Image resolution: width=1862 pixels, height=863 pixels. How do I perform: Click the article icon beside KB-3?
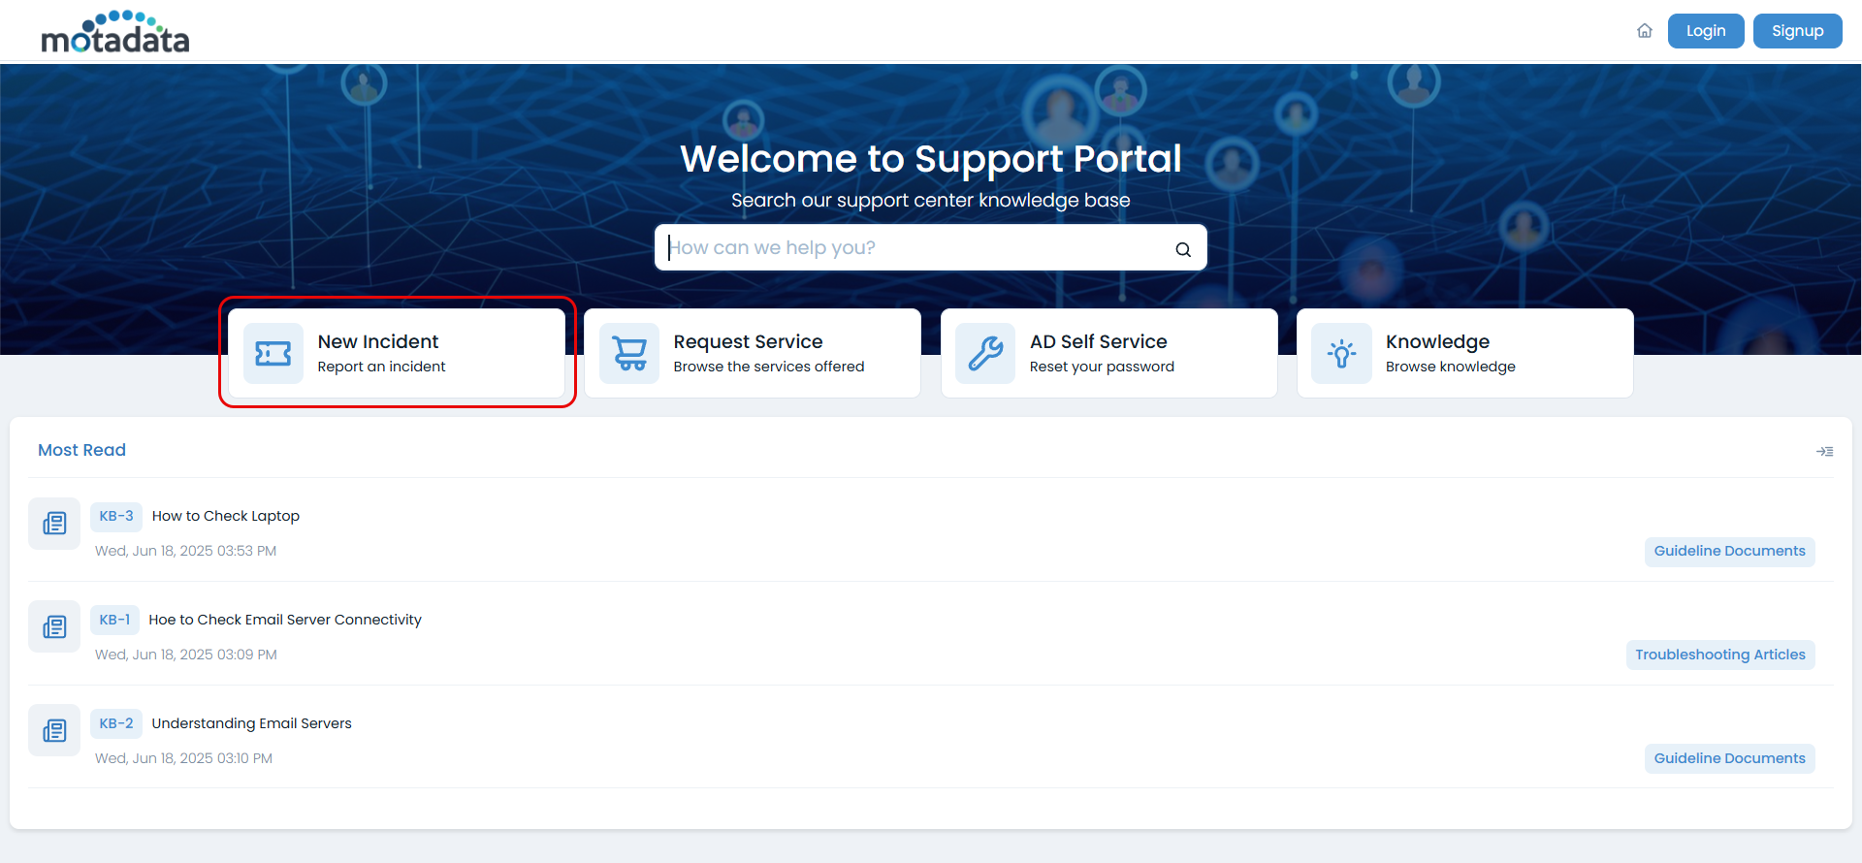[x=54, y=524]
